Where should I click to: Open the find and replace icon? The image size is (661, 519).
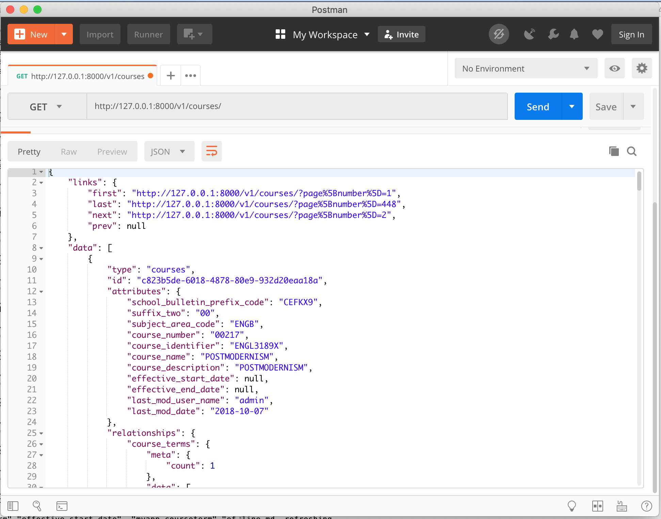[37, 506]
